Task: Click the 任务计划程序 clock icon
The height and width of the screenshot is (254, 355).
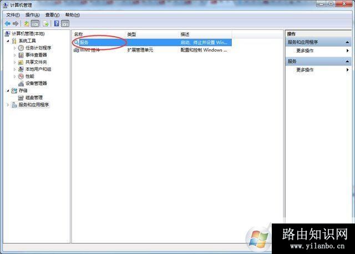Action: [x=21, y=48]
